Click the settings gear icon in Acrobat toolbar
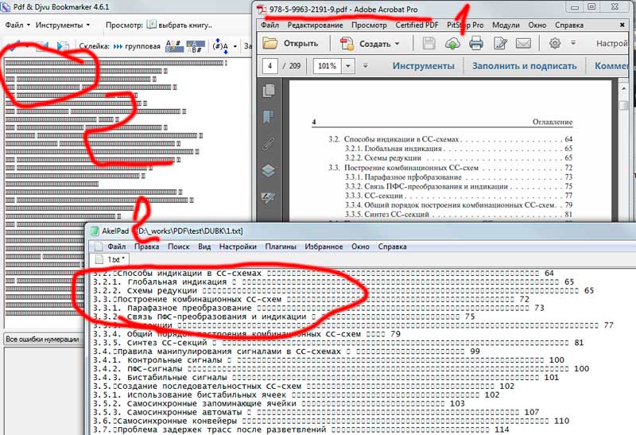The image size is (636, 435). tap(554, 43)
